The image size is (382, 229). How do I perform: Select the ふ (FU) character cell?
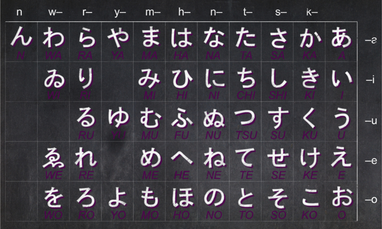[181, 122]
